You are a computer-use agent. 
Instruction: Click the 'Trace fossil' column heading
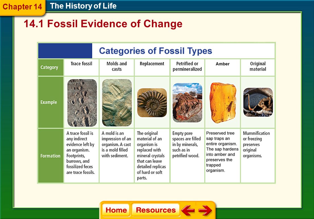(81, 64)
